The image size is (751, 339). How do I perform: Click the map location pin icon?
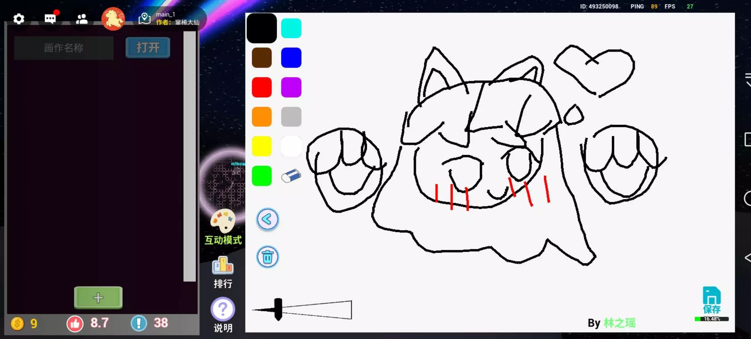(144, 18)
